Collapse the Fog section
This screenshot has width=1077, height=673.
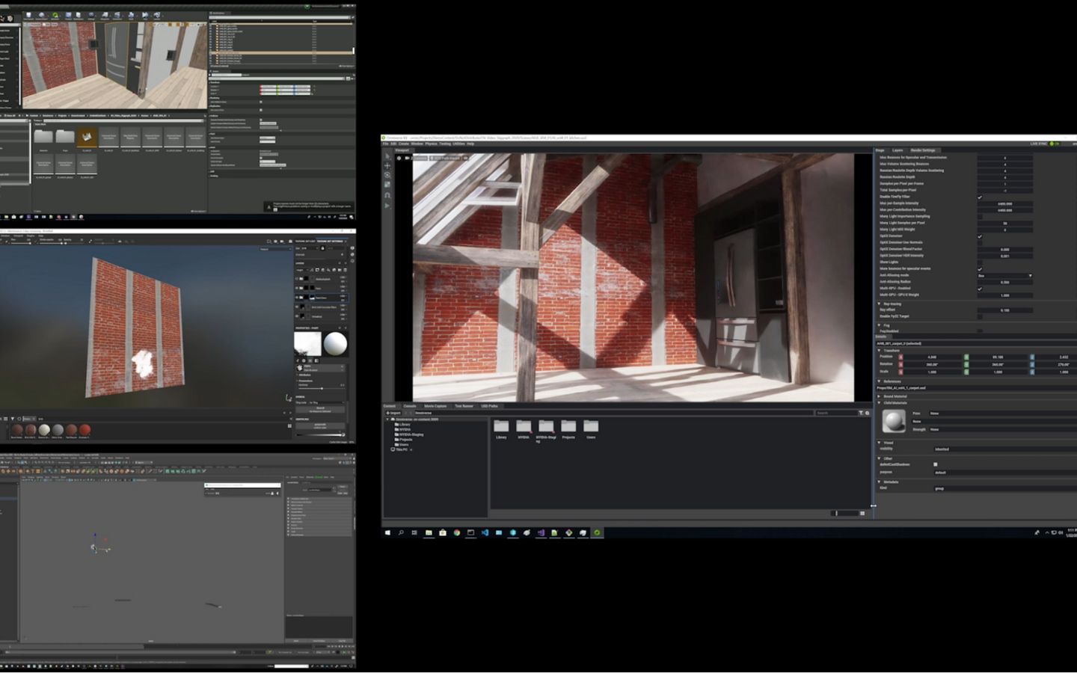(x=879, y=325)
